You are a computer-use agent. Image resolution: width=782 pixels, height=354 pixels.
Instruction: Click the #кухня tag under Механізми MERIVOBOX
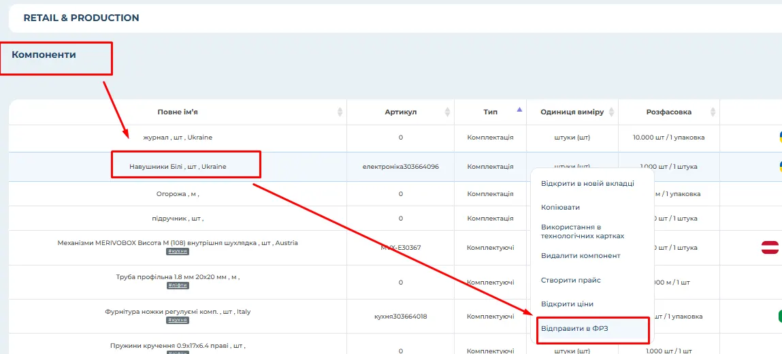178,252
